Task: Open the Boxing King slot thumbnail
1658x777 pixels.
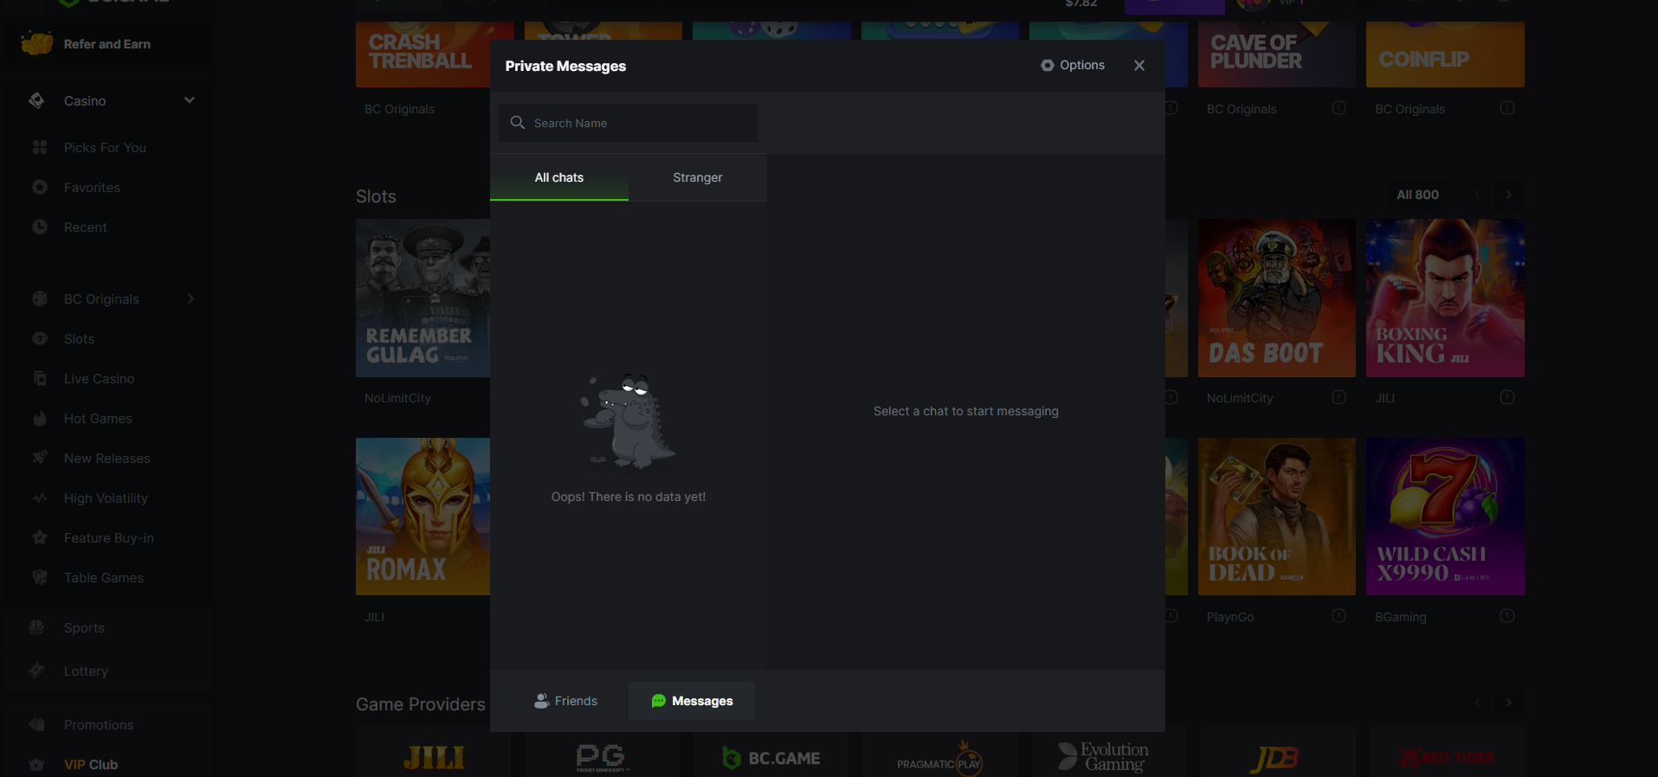Action: 1445,298
